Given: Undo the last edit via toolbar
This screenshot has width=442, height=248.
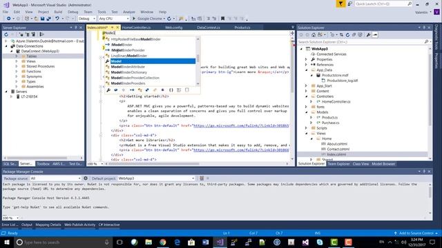Looking at the screenshot, I should click(x=57, y=19).
